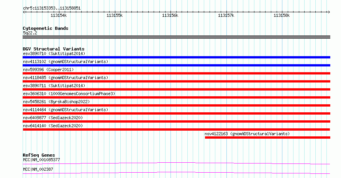
Task: Click the 113156k ruler tick label
Action: pos(170,16)
